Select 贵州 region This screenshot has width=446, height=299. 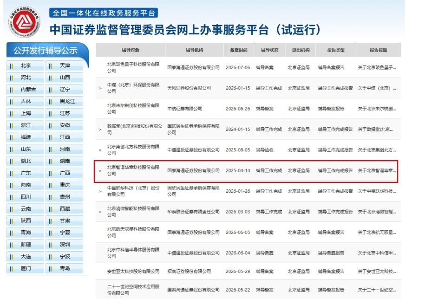click(x=64, y=197)
